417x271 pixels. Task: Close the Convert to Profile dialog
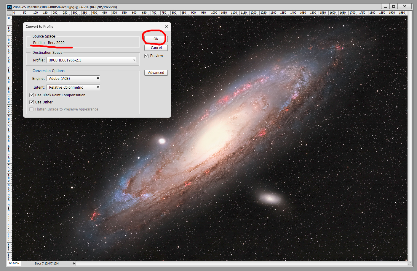tap(167, 26)
